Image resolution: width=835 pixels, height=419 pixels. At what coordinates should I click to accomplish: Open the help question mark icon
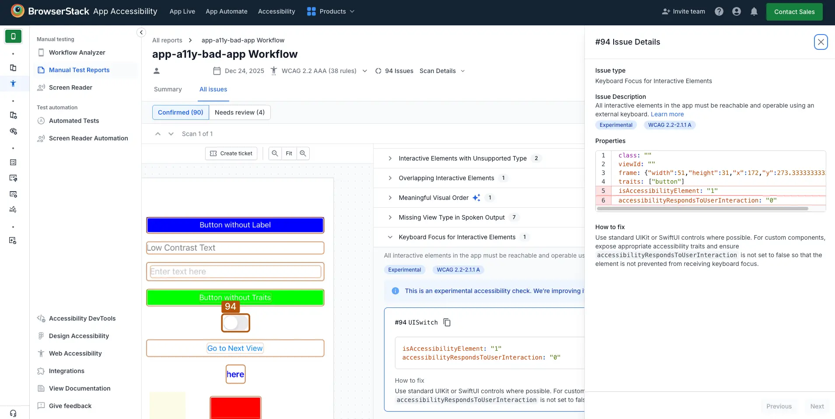719,12
